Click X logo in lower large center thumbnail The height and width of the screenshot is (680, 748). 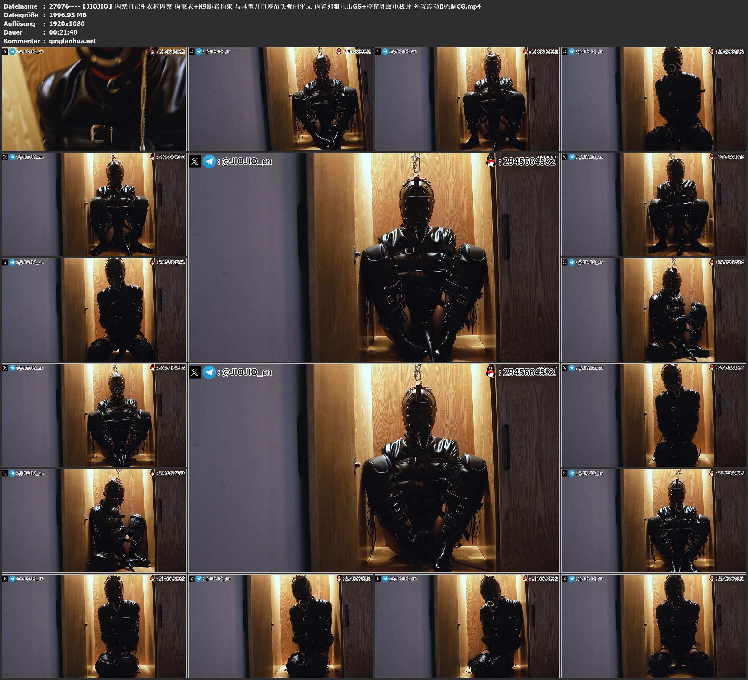click(x=194, y=372)
